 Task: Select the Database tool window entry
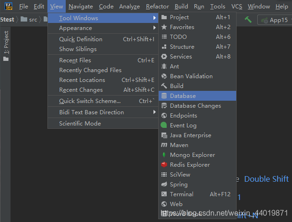coord(197,96)
